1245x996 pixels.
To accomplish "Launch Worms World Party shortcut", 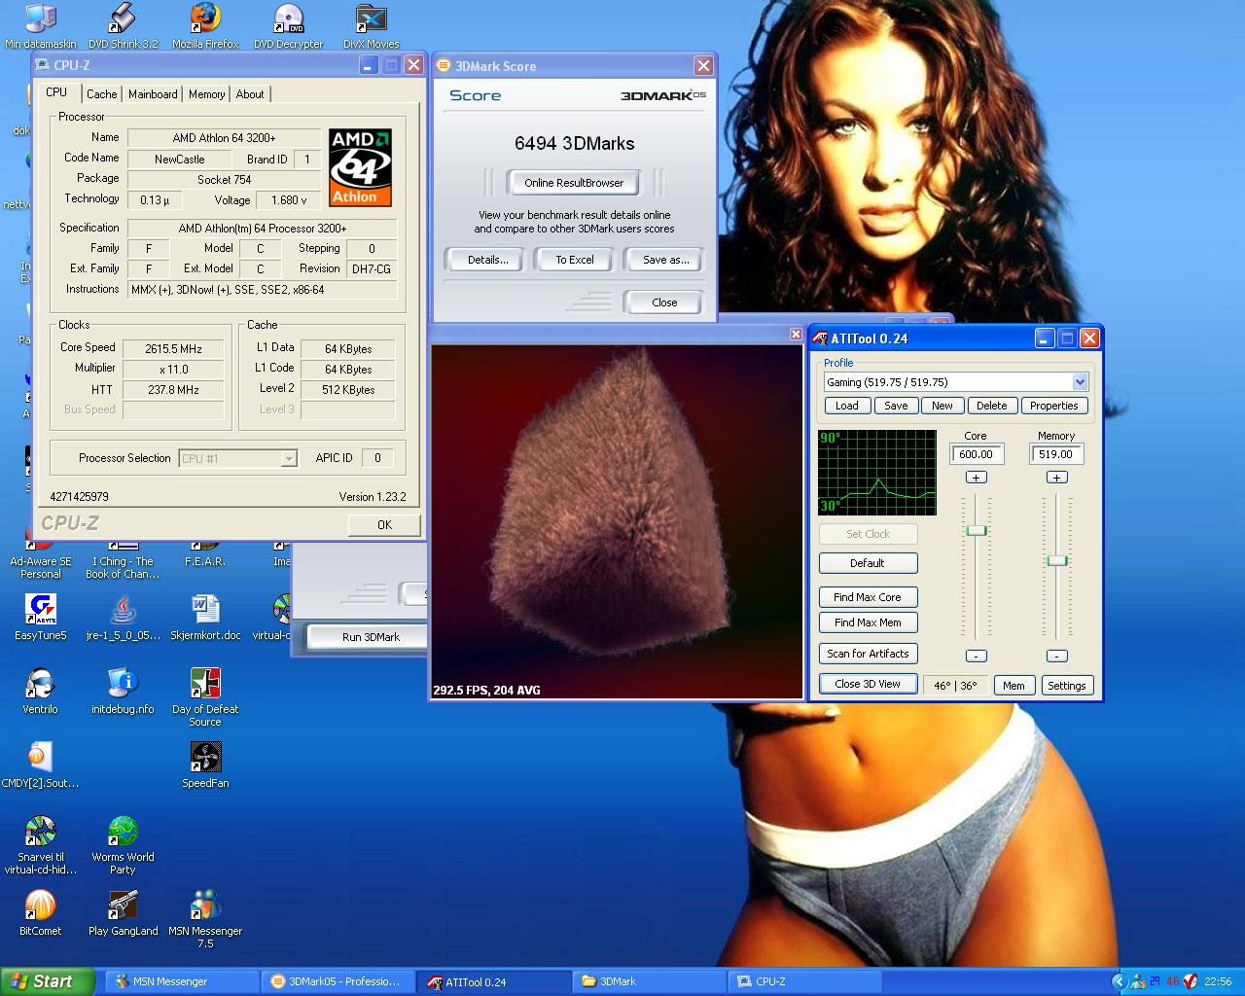I will pyautogui.click(x=123, y=844).
